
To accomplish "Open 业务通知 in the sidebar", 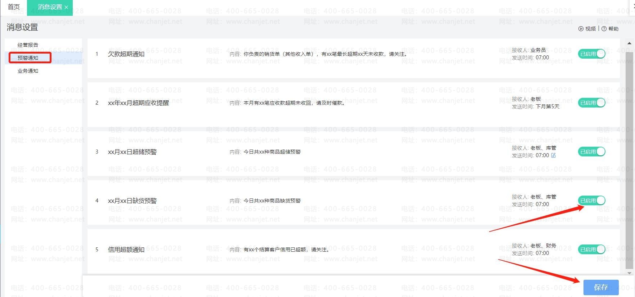I will click(x=28, y=71).
